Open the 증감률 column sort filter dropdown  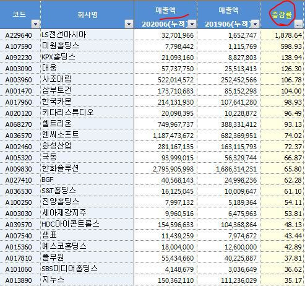tap(298, 24)
